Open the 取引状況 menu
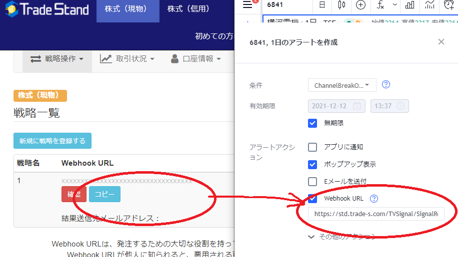 127,58
